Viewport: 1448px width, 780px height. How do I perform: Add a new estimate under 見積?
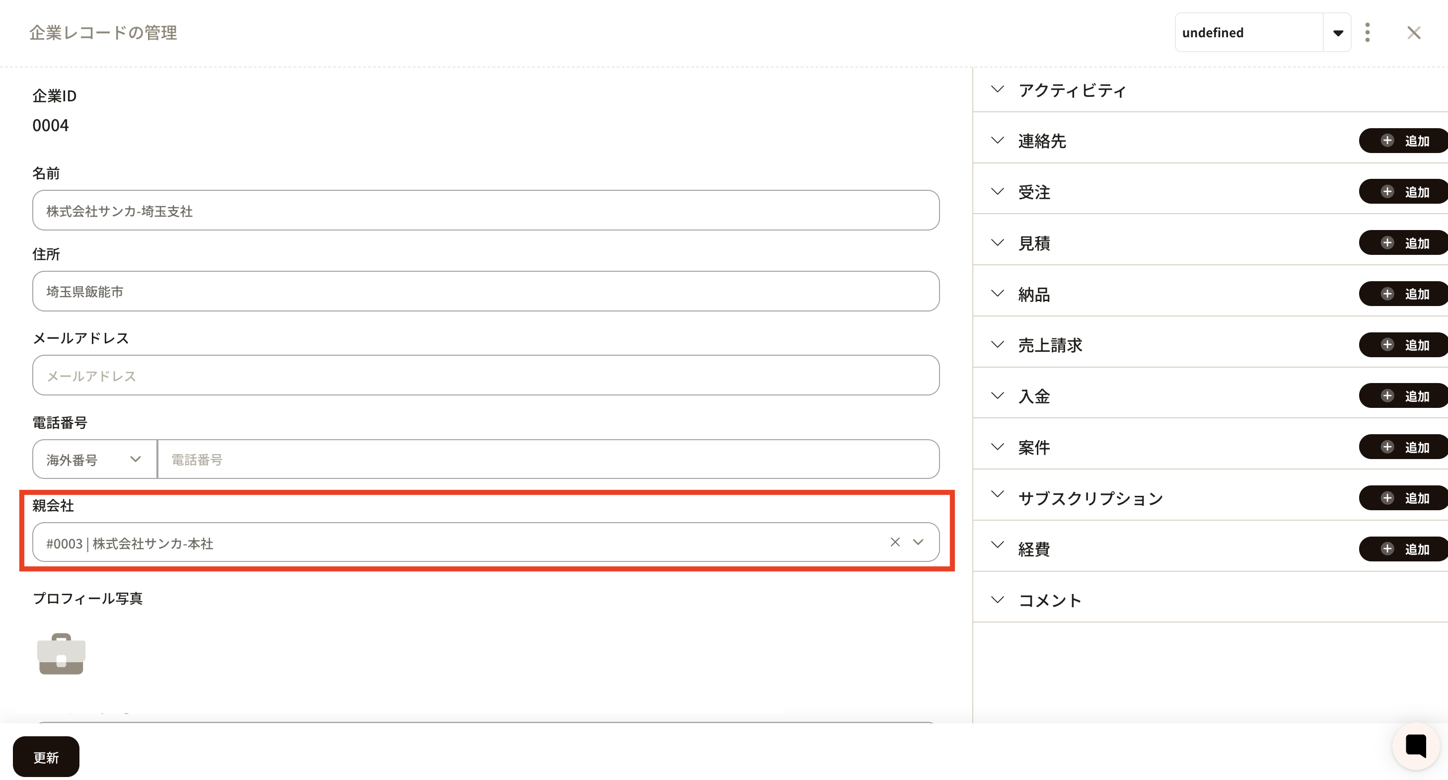[1404, 243]
